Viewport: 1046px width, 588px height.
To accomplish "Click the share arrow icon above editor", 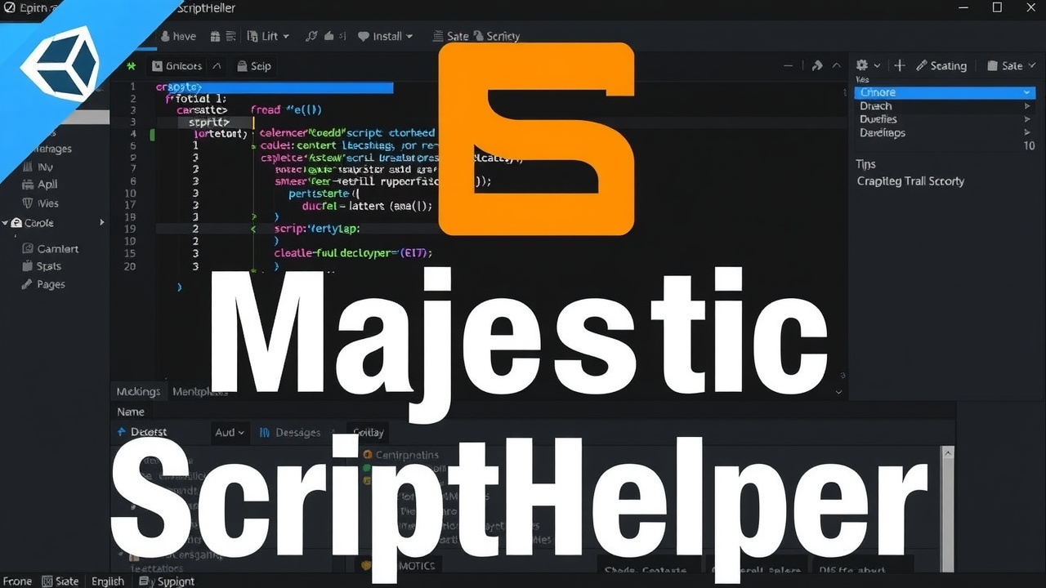I will [817, 65].
